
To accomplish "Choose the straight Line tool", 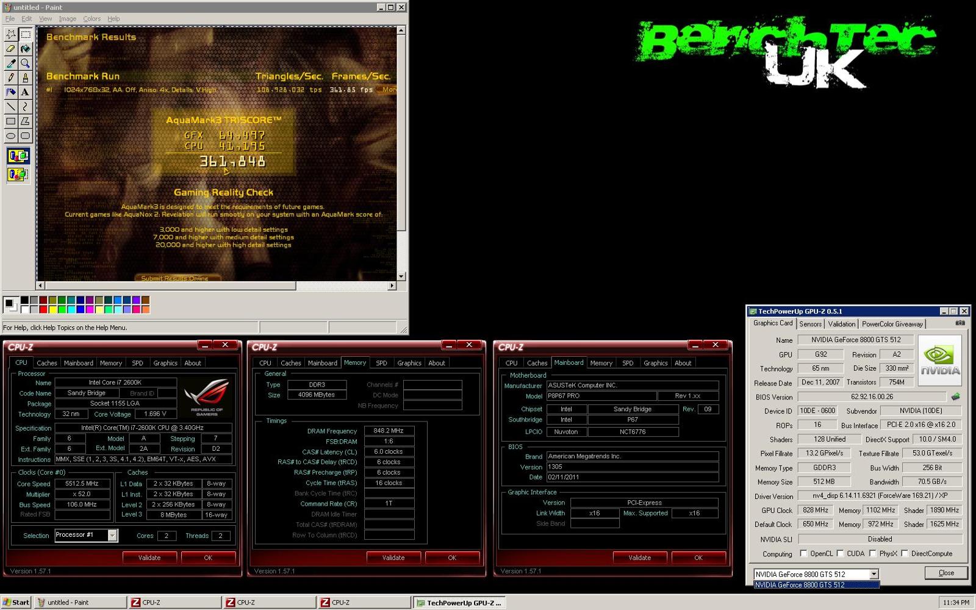I will coord(11,107).
